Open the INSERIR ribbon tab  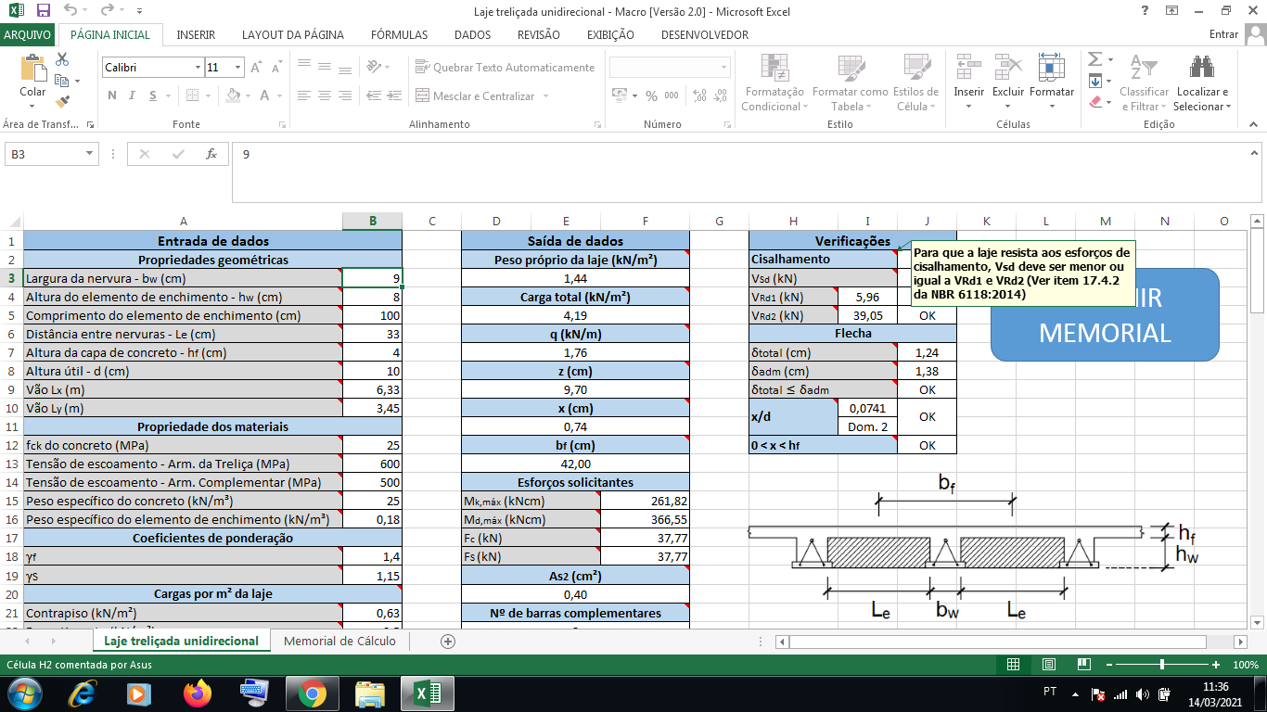pos(196,34)
